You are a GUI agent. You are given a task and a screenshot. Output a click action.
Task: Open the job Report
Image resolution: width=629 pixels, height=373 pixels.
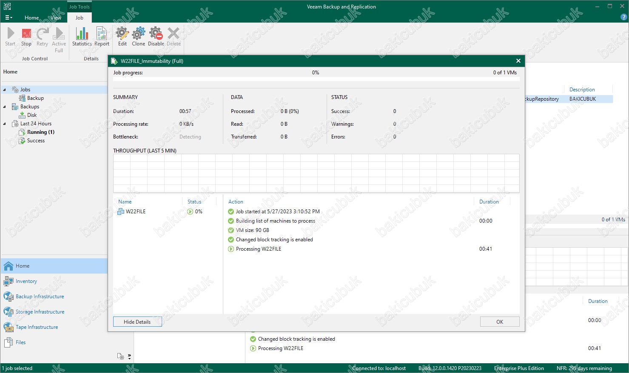[x=102, y=37]
